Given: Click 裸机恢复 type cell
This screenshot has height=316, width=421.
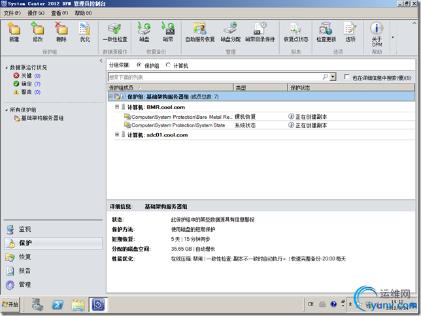Looking at the screenshot, I should coord(245,117).
